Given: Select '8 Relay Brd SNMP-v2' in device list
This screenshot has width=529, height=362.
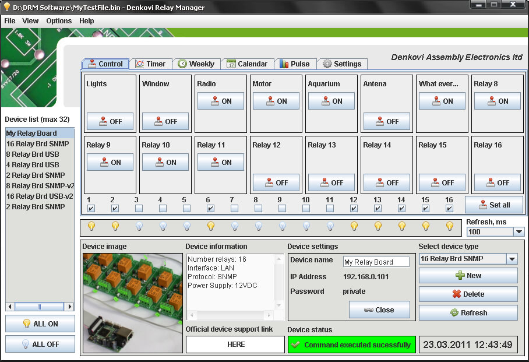Looking at the screenshot, I should [40, 186].
